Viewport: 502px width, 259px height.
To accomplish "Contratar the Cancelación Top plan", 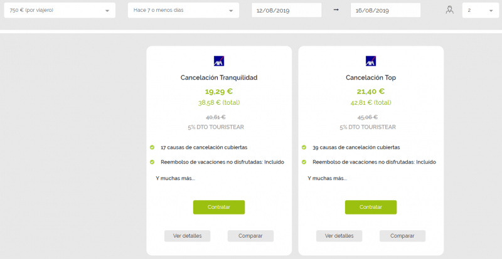I will click(x=371, y=207).
